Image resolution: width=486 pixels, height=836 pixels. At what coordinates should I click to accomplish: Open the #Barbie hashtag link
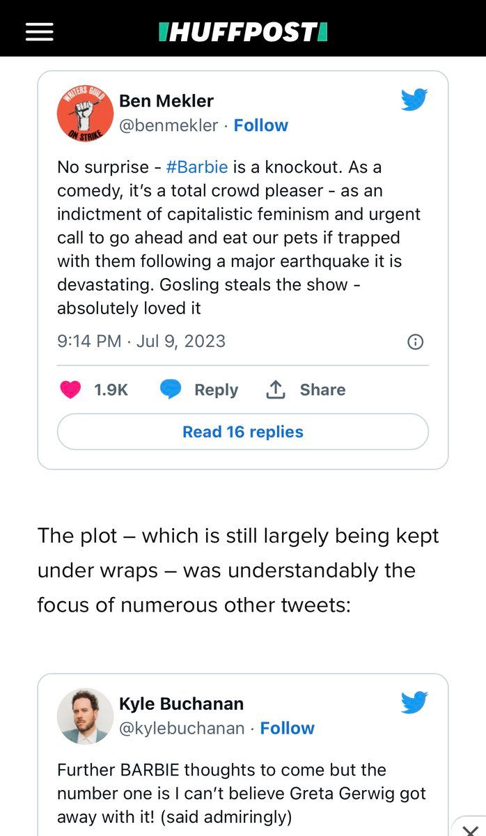pyautogui.click(x=197, y=167)
